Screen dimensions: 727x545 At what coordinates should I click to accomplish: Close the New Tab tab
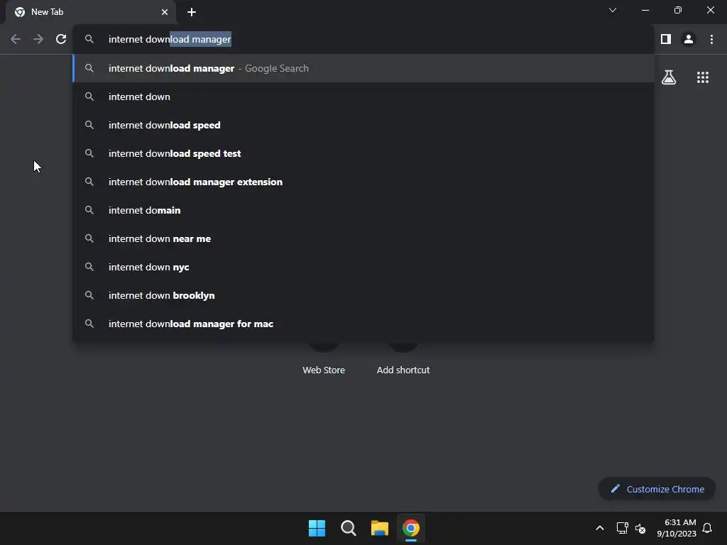click(165, 12)
